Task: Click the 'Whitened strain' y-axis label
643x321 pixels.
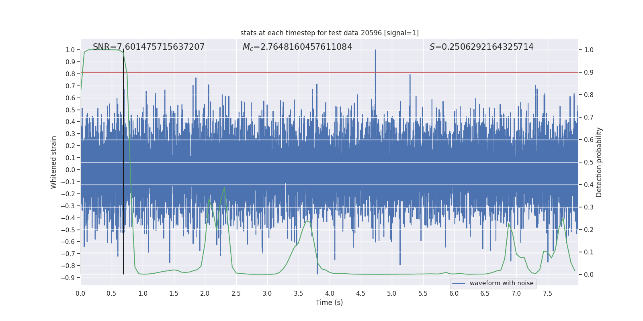Action: point(54,162)
